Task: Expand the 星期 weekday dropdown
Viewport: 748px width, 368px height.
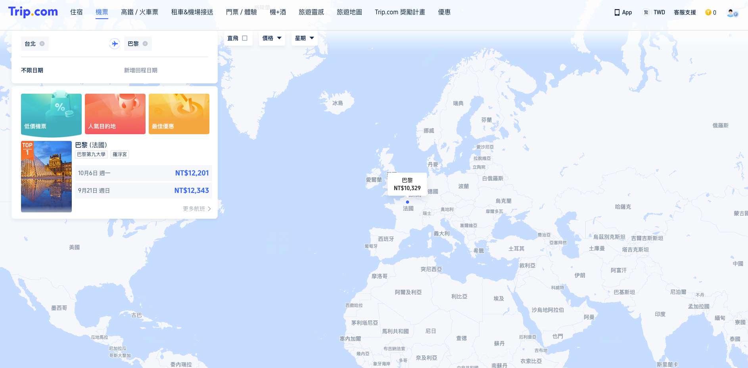Action: (304, 38)
